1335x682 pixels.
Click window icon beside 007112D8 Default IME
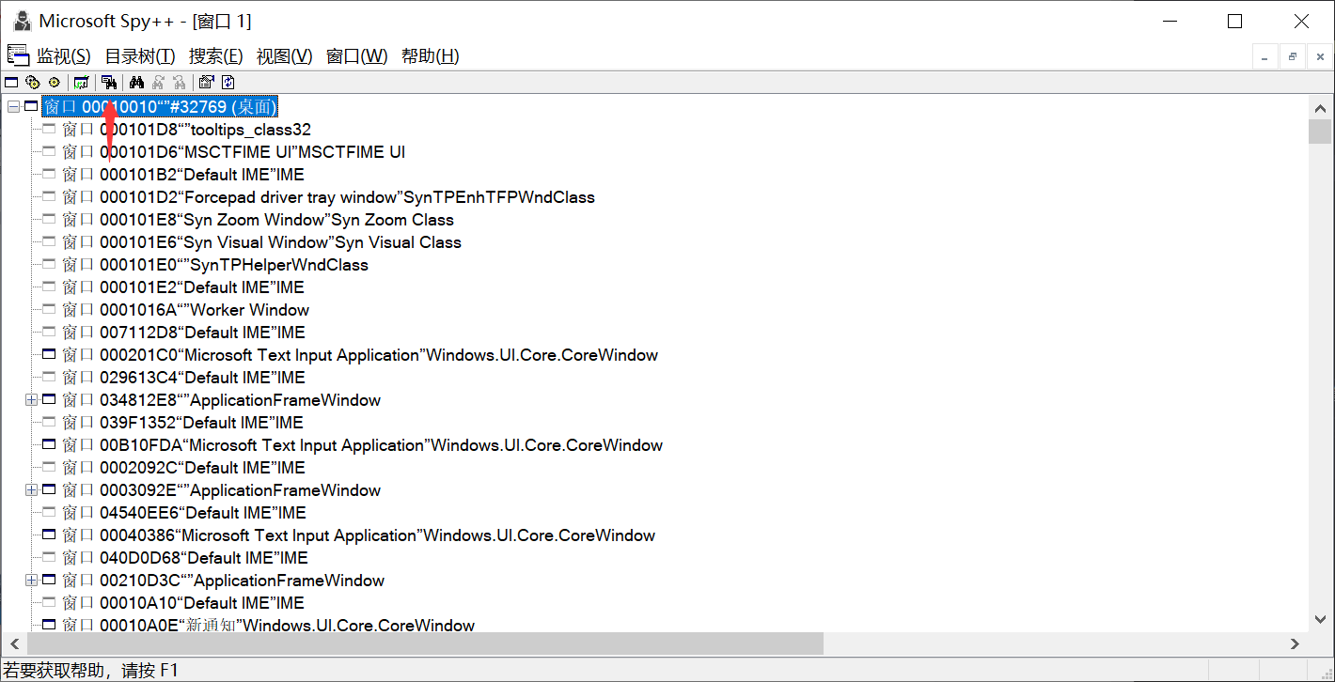[x=50, y=333]
